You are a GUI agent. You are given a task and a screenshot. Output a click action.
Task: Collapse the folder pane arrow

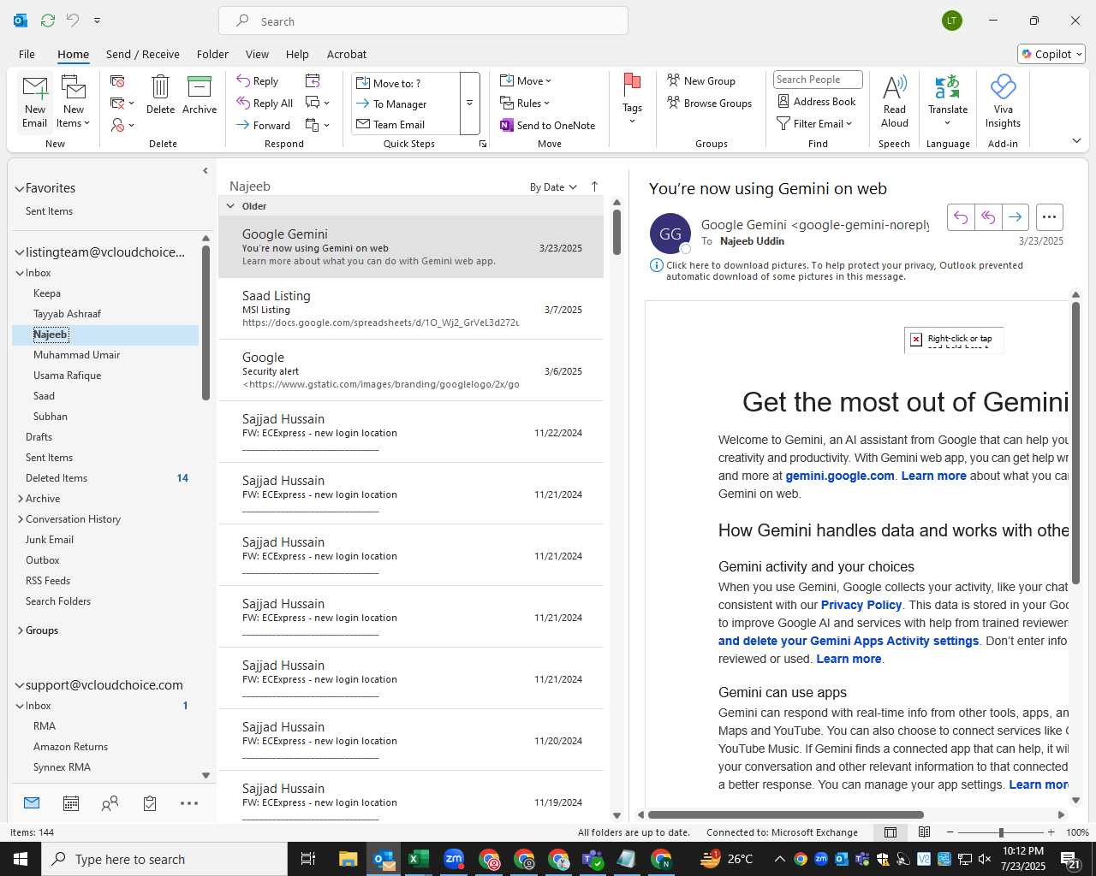(205, 170)
